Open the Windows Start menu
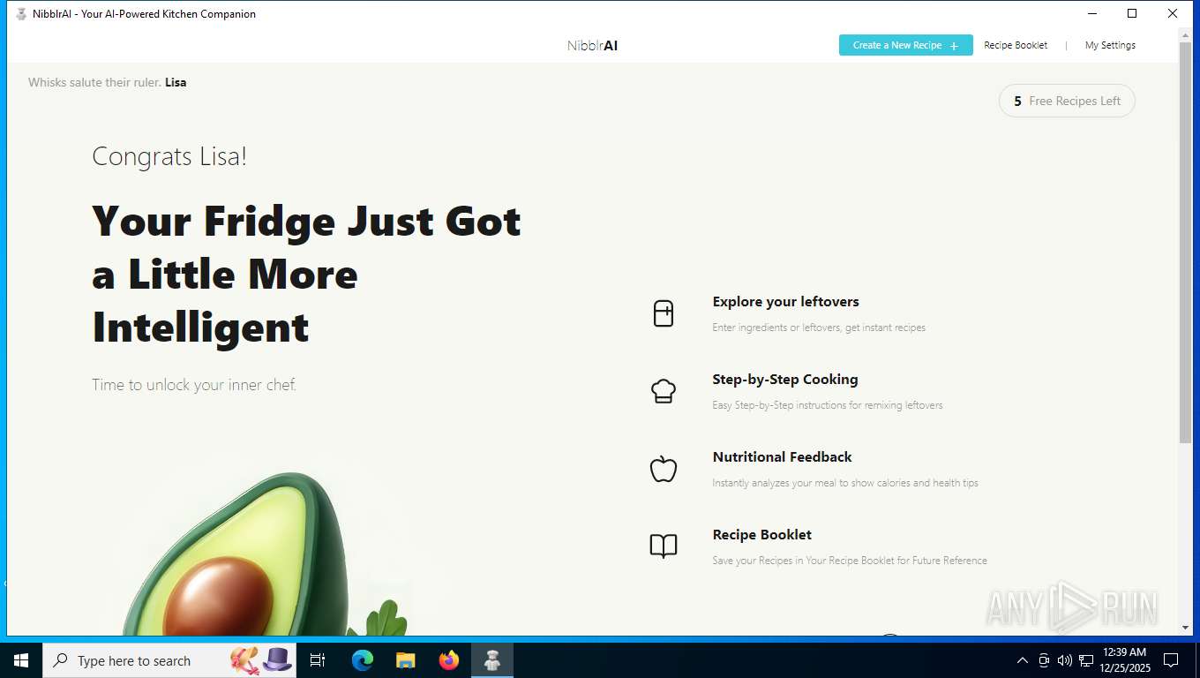The height and width of the screenshot is (678, 1200). pos(21,660)
